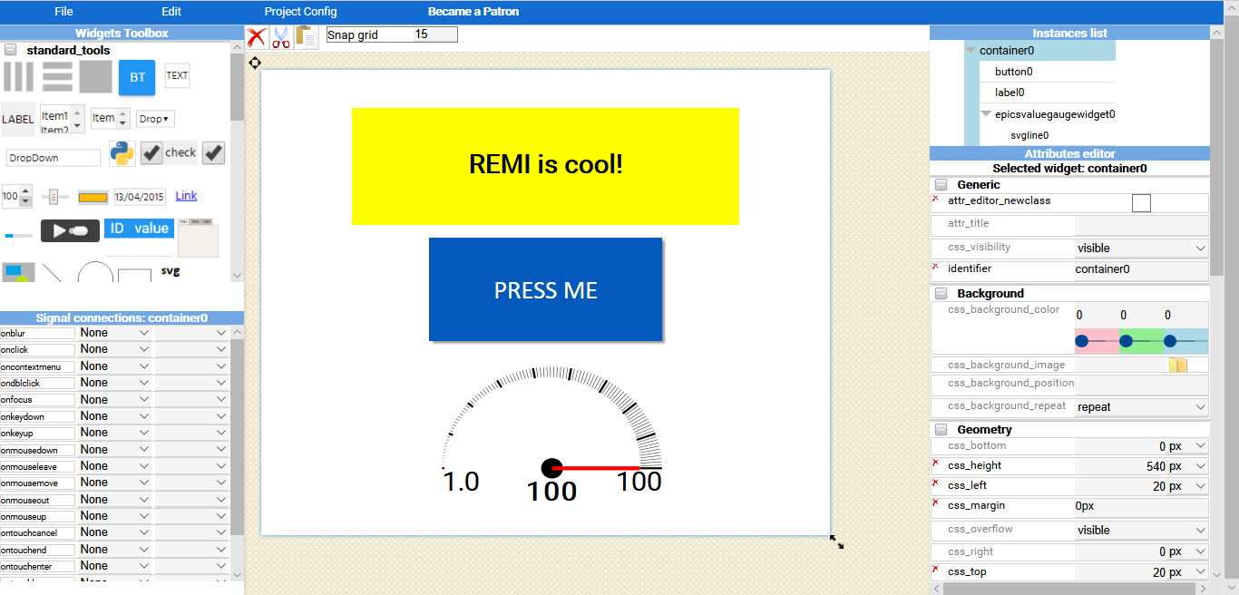Image resolution: width=1239 pixels, height=595 pixels.
Task: Select the 13/04/2015 date widget
Action: point(140,197)
